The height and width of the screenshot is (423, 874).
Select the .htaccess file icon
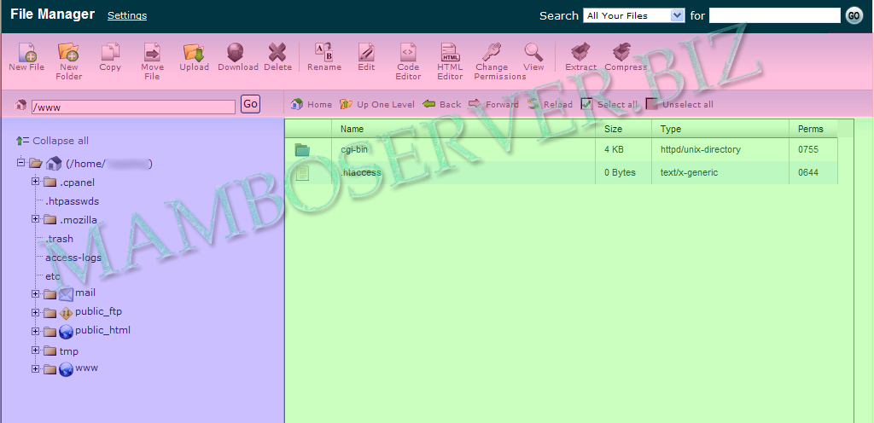coord(302,173)
